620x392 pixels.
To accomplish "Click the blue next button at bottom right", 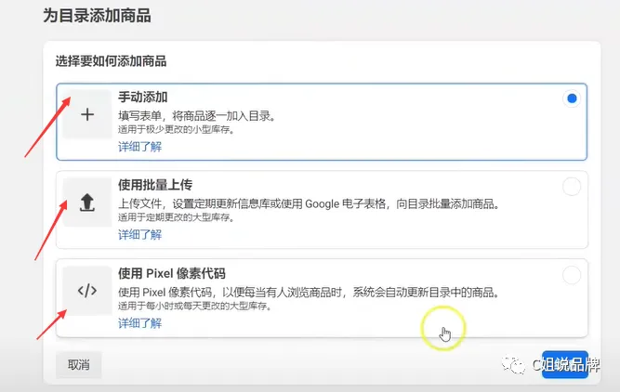I will point(565,364).
